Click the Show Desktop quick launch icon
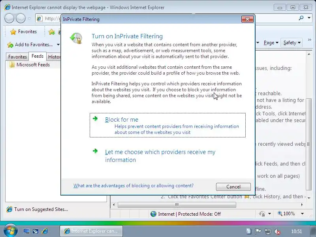Screen dimensions: 316x237 click(26, 231)
